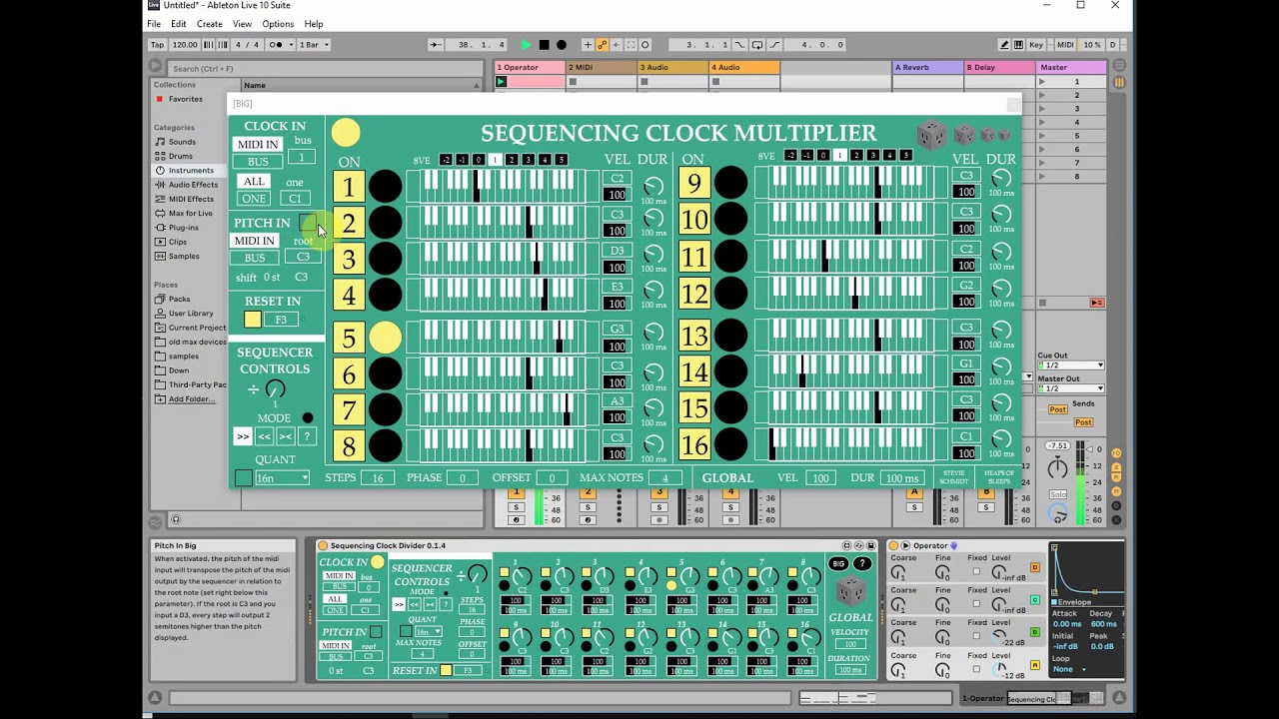Adjust the Master volume knob
Screen dimensions: 1279x719
[x=1057, y=467]
